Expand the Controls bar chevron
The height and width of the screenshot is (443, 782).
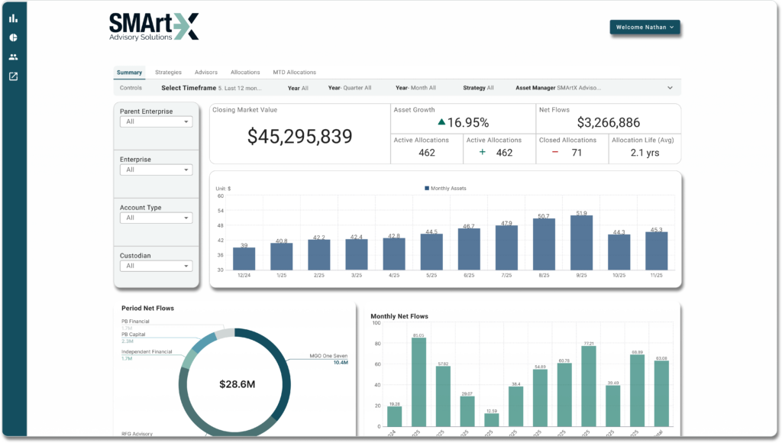670,88
